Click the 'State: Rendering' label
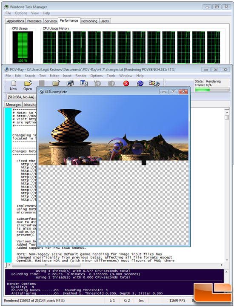Screen dimensions: 234x307 click(208, 81)
